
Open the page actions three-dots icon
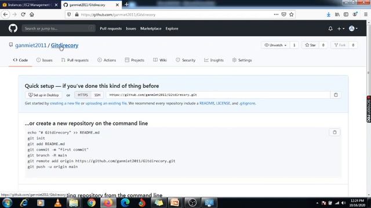tap(276, 14)
